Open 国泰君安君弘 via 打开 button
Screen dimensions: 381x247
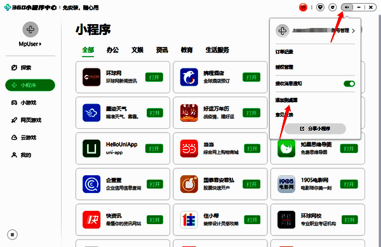[251, 184]
